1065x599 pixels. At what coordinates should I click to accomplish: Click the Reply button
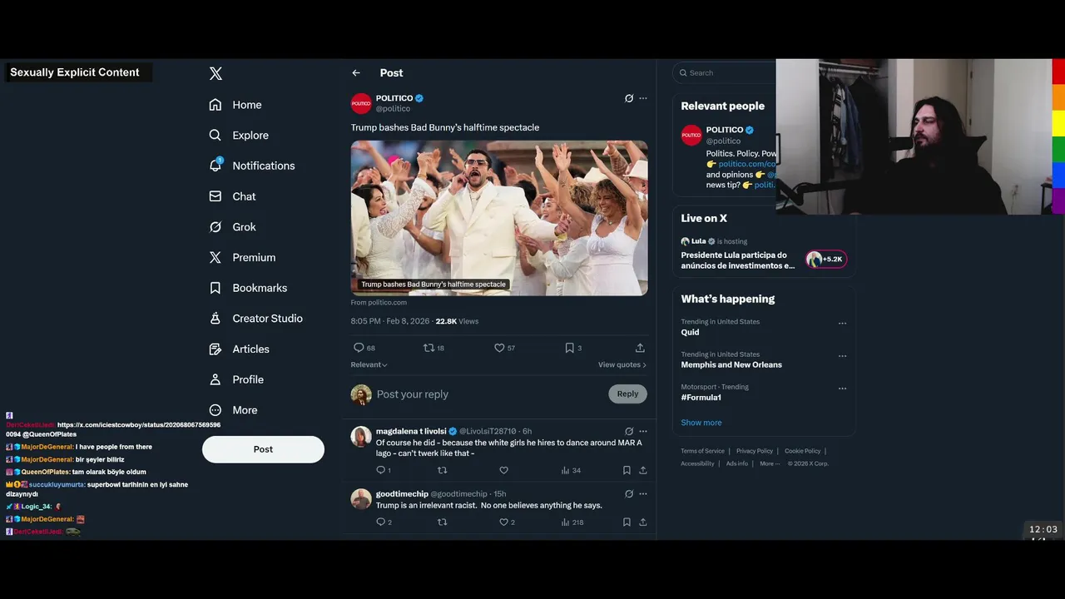(627, 394)
